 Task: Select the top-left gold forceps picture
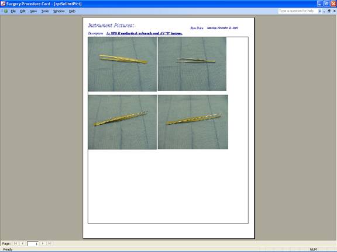(122, 64)
